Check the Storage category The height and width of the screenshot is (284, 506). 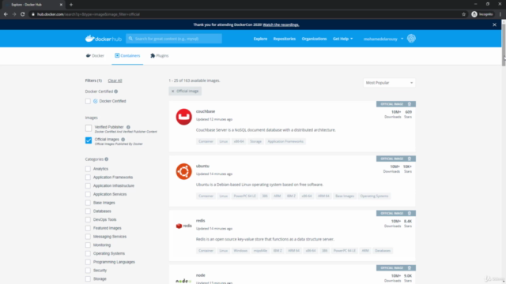[88, 278]
